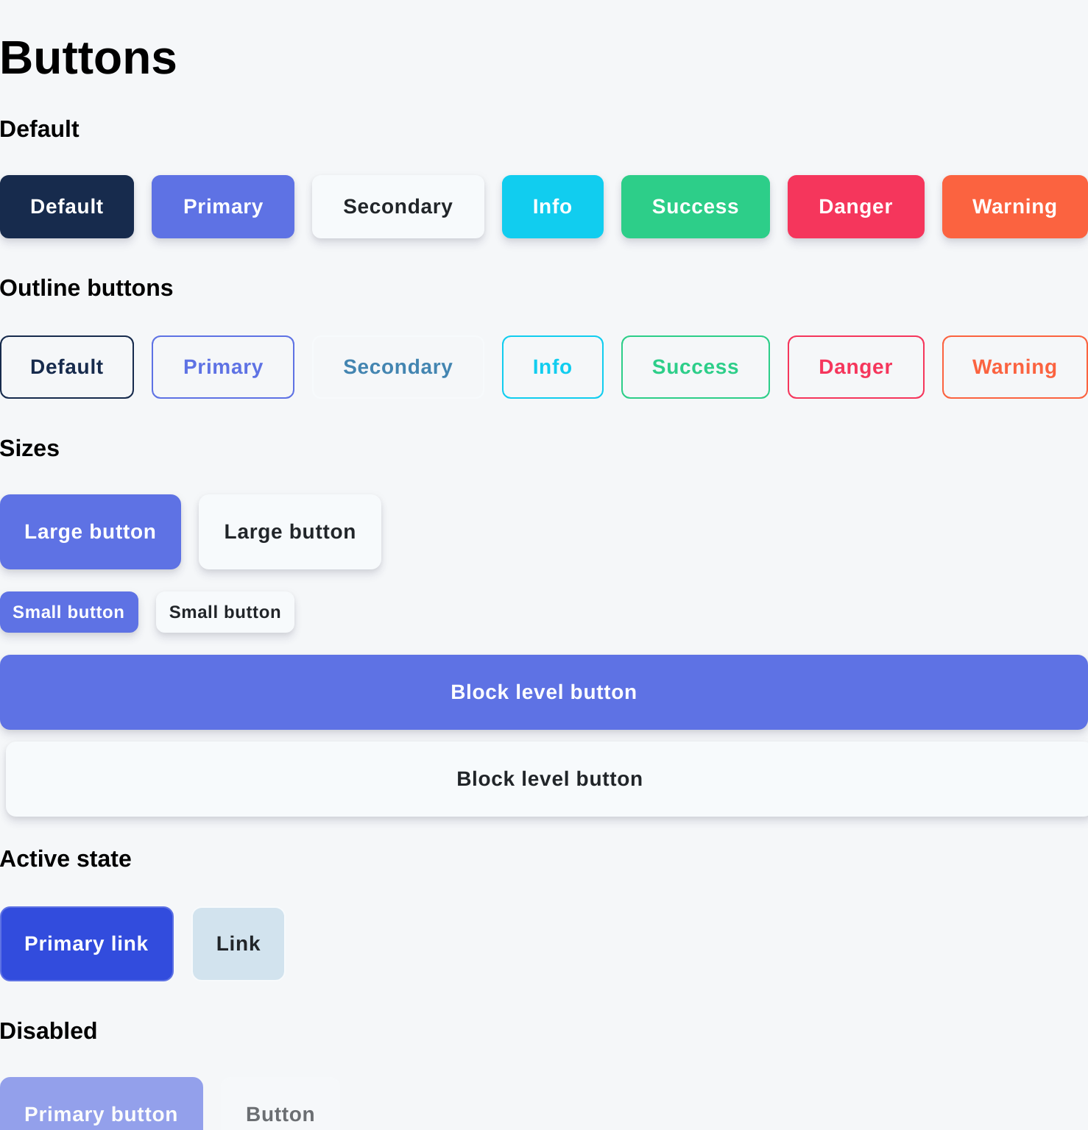Click the purple Block level button
The width and height of the screenshot is (1088, 1130).
pos(544,692)
